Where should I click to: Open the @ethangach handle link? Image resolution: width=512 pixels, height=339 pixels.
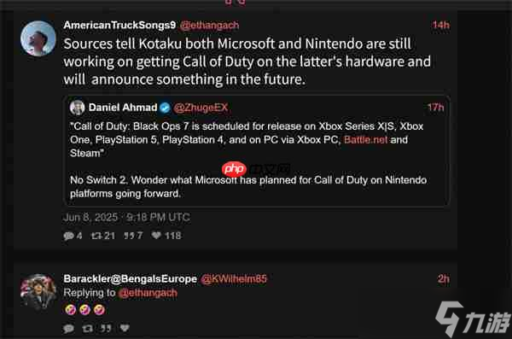[209, 25]
